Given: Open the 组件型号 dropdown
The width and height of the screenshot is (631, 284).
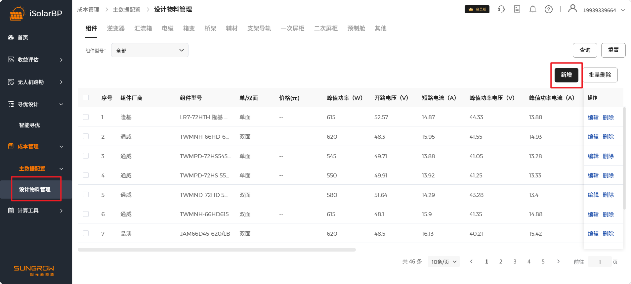Looking at the screenshot, I should [149, 50].
